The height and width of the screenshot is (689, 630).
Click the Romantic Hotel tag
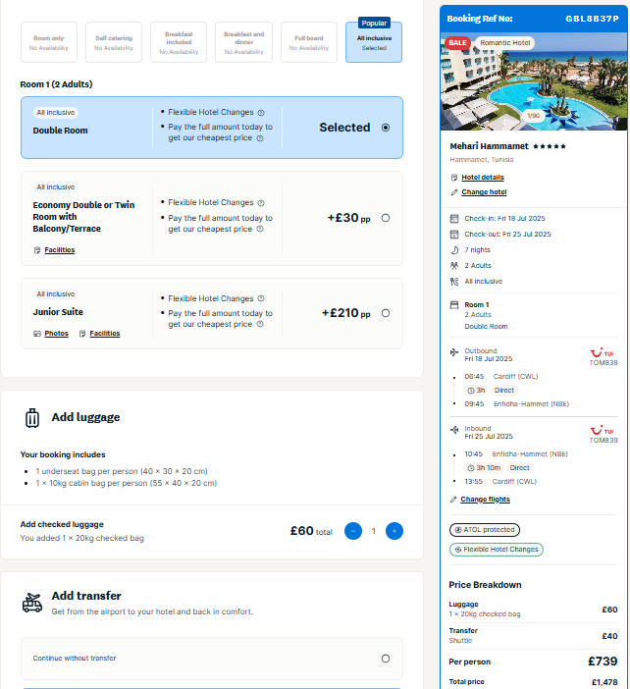[x=504, y=42]
